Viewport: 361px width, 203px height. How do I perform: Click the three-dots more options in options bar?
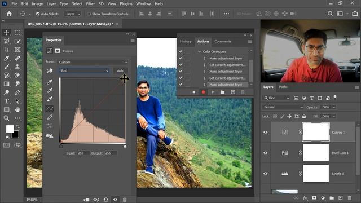[226, 14]
